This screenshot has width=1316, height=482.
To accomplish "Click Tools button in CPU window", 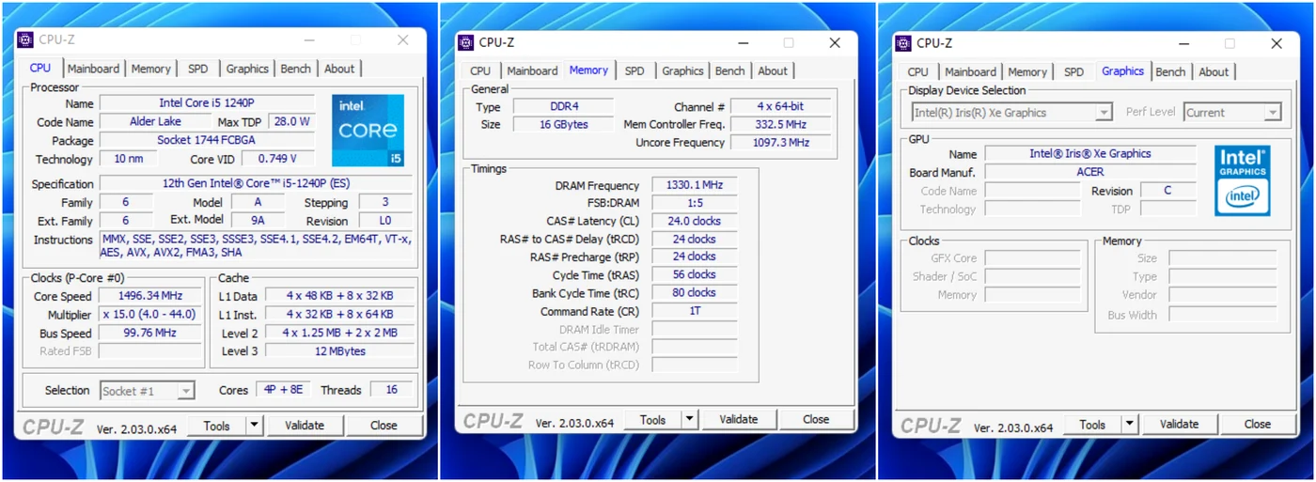I will (217, 426).
